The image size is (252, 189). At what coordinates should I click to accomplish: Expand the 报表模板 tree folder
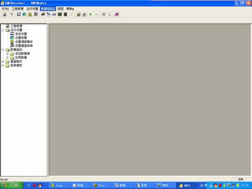(3, 66)
